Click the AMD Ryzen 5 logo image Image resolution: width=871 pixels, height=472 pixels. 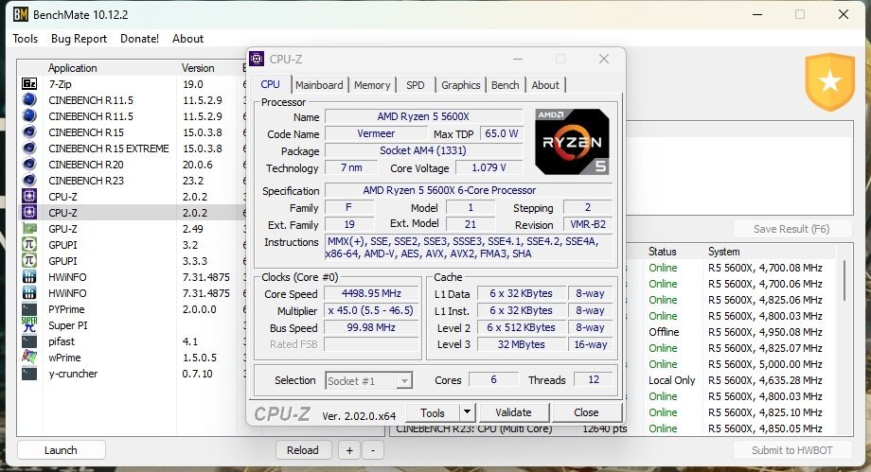tap(572, 142)
